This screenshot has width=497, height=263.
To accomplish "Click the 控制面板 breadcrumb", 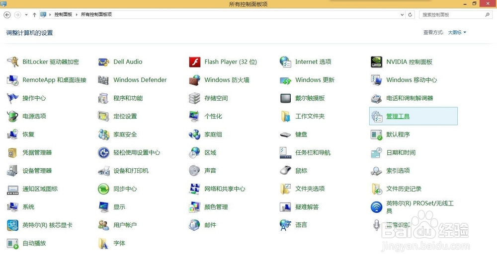I will (x=63, y=14).
